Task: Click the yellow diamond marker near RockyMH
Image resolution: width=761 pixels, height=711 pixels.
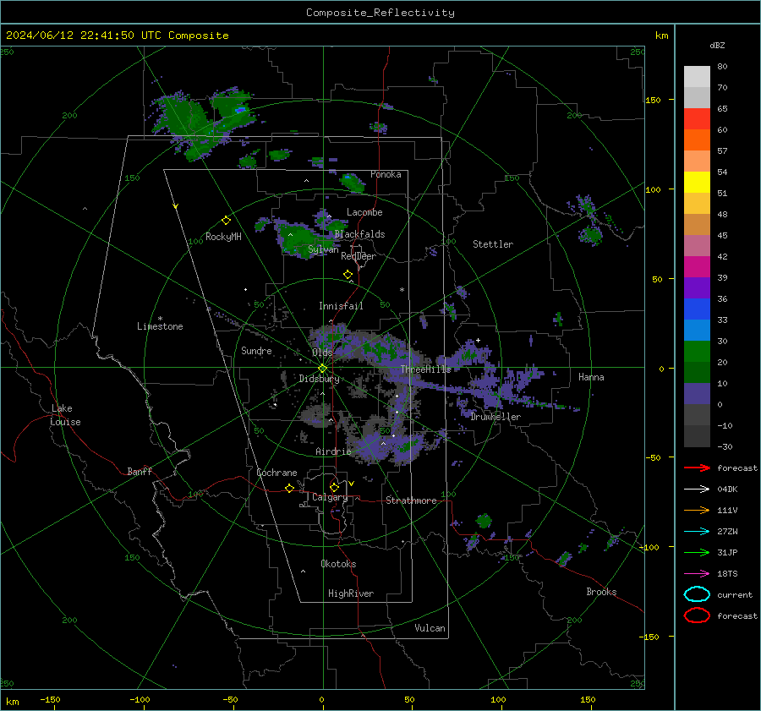Action: point(226,221)
